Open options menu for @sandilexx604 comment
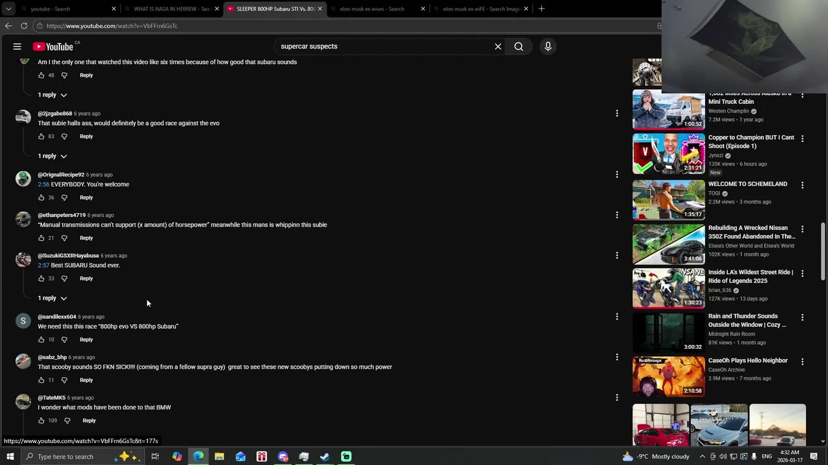 point(617,316)
